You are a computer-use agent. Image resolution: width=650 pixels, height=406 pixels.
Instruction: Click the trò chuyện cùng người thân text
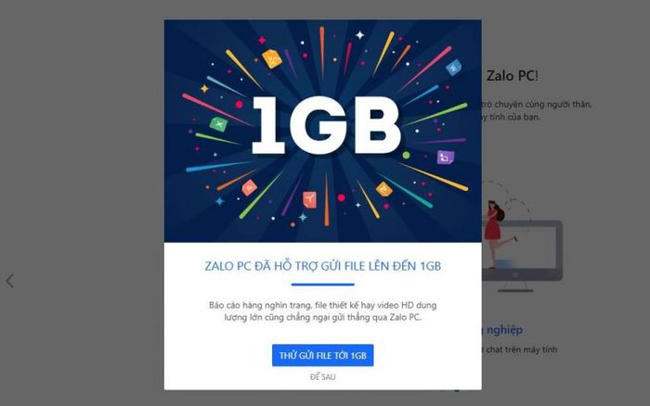click(x=537, y=105)
